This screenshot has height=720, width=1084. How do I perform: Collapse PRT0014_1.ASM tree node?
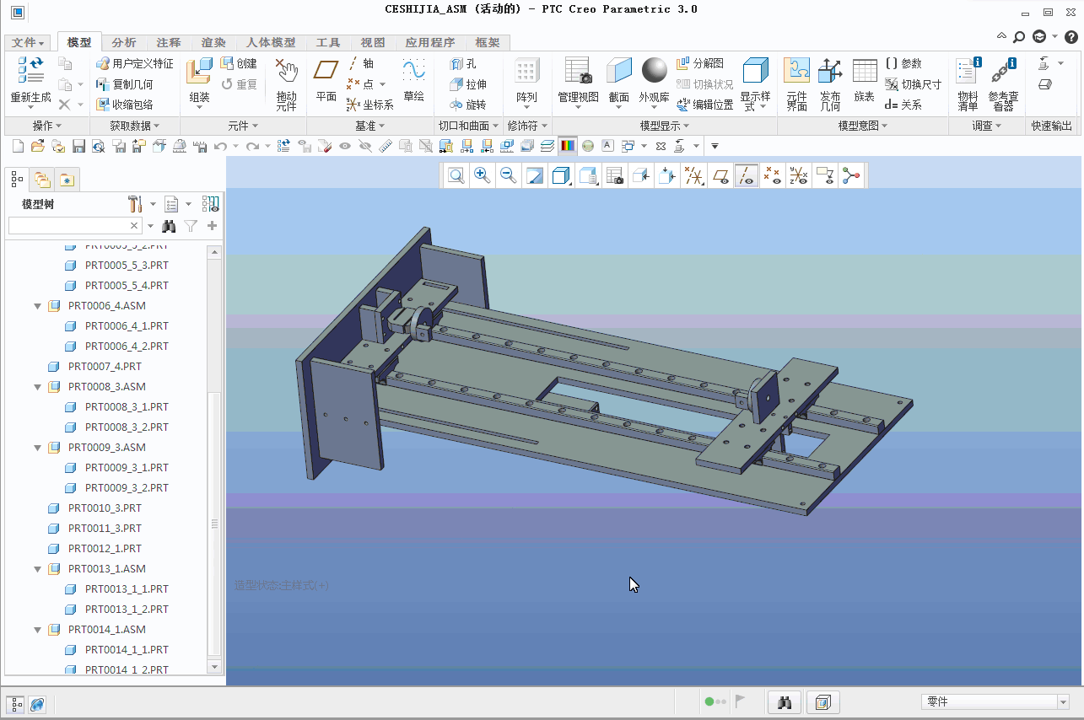tap(38, 630)
